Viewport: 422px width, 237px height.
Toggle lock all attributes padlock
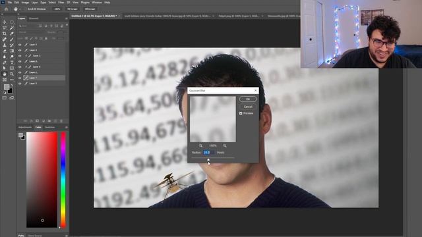click(x=46, y=38)
